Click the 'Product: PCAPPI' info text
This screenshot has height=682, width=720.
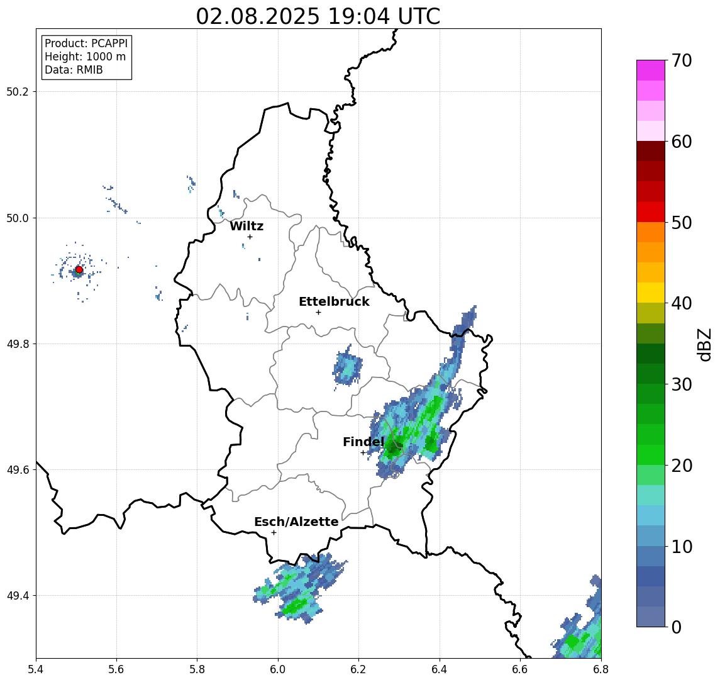tap(86, 43)
